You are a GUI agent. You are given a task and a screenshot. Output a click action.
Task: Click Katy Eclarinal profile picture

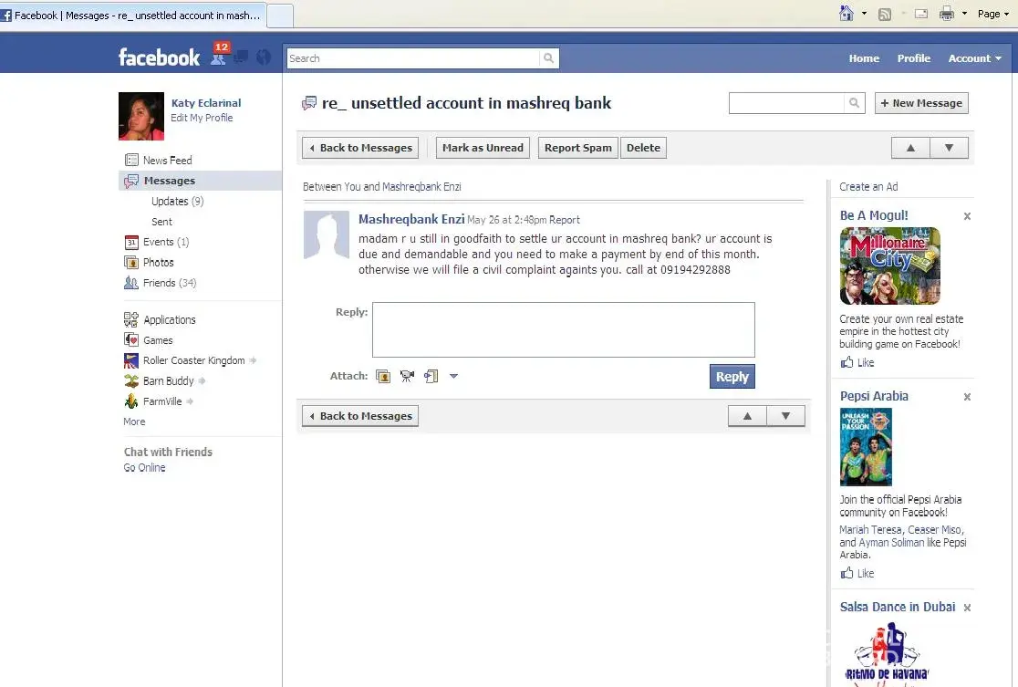coord(141,116)
